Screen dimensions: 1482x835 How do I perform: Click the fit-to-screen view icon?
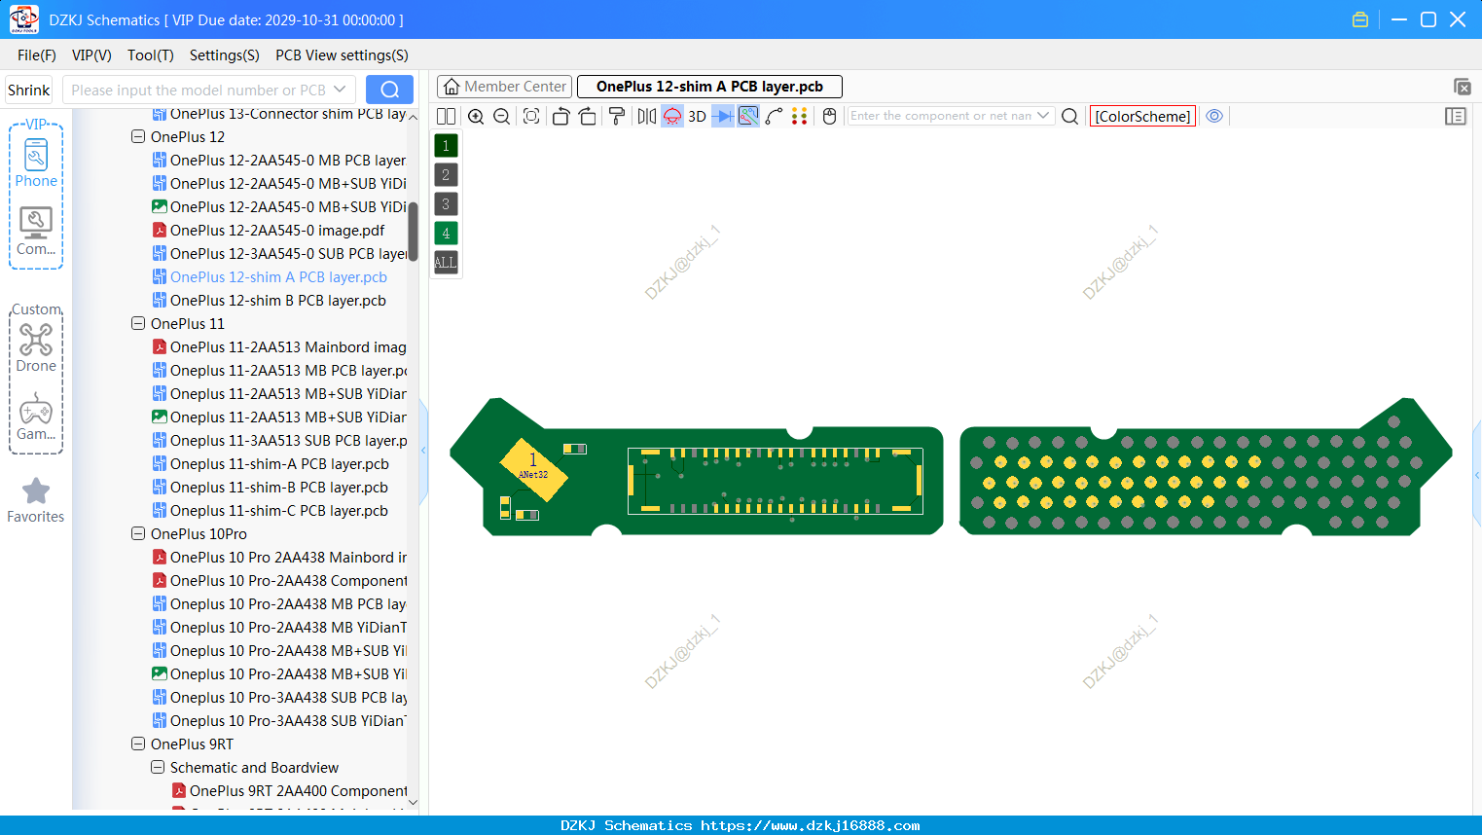[531, 116]
